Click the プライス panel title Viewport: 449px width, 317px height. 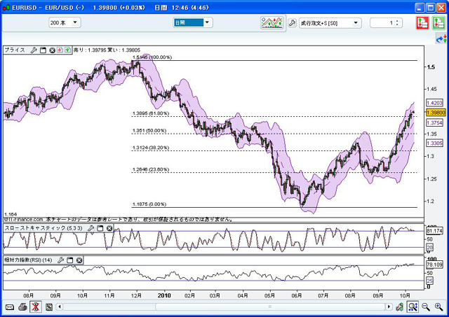click(15, 50)
